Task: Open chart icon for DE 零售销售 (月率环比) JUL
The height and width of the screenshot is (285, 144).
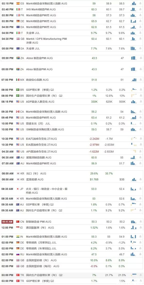Action: [133, 242]
